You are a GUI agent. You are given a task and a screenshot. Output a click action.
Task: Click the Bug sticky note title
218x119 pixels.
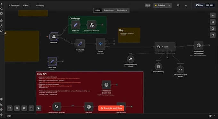121,30
